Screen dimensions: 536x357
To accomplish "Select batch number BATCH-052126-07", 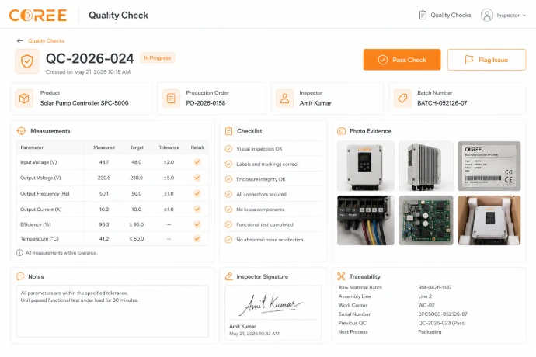I will [x=442, y=103].
